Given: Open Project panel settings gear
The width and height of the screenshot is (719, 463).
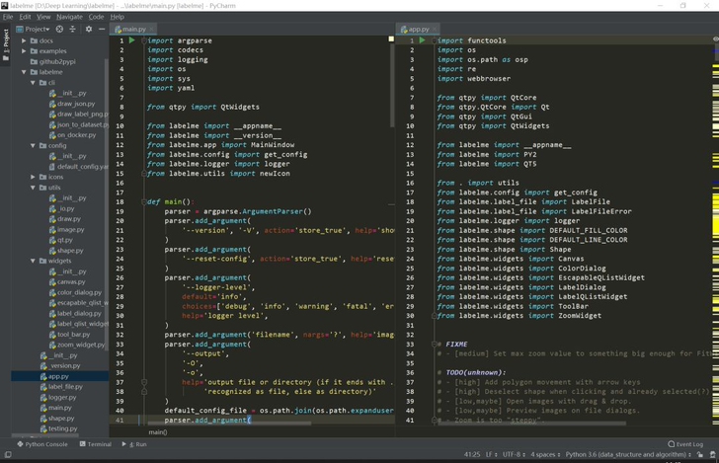Looking at the screenshot, I should click(x=89, y=29).
